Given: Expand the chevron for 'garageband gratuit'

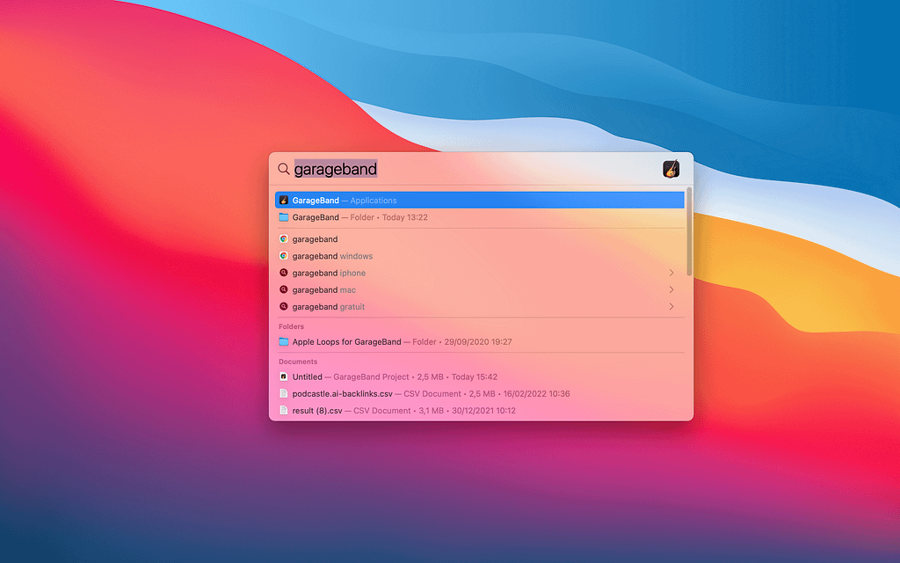Looking at the screenshot, I should 671,307.
